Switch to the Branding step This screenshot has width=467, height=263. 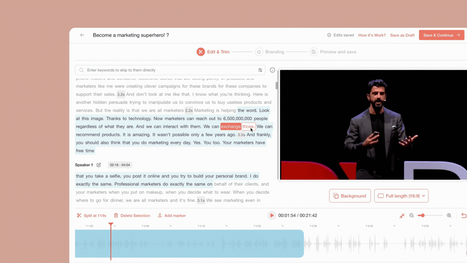[x=270, y=52]
